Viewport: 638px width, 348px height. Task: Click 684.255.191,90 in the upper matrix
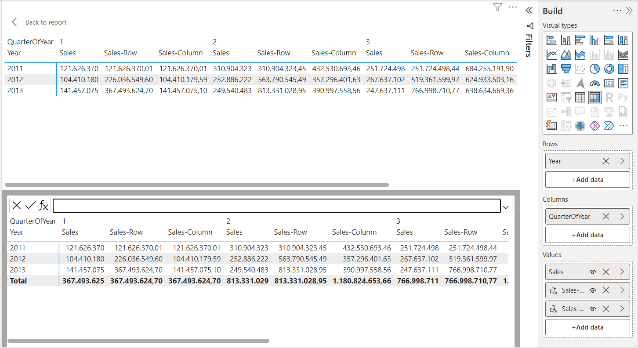pyautogui.click(x=489, y=69)
